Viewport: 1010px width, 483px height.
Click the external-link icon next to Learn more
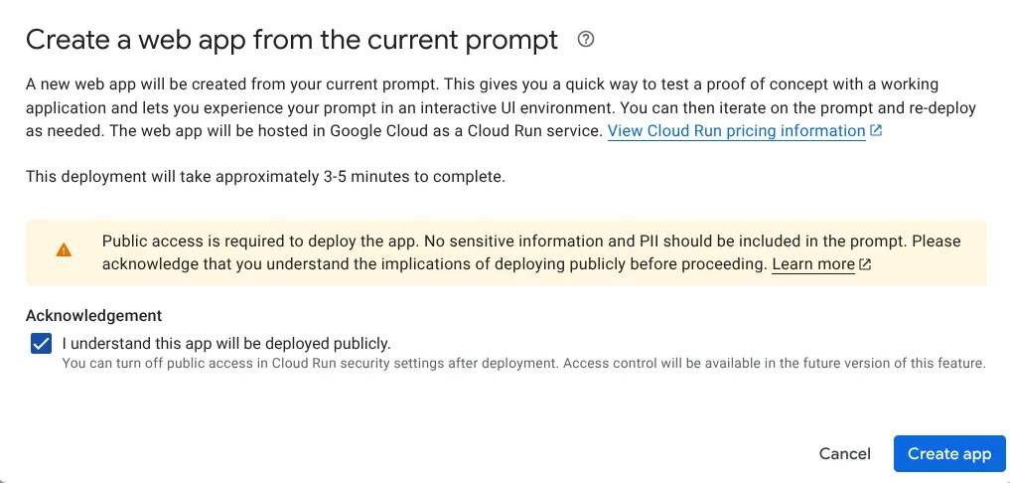coord(866,264)
